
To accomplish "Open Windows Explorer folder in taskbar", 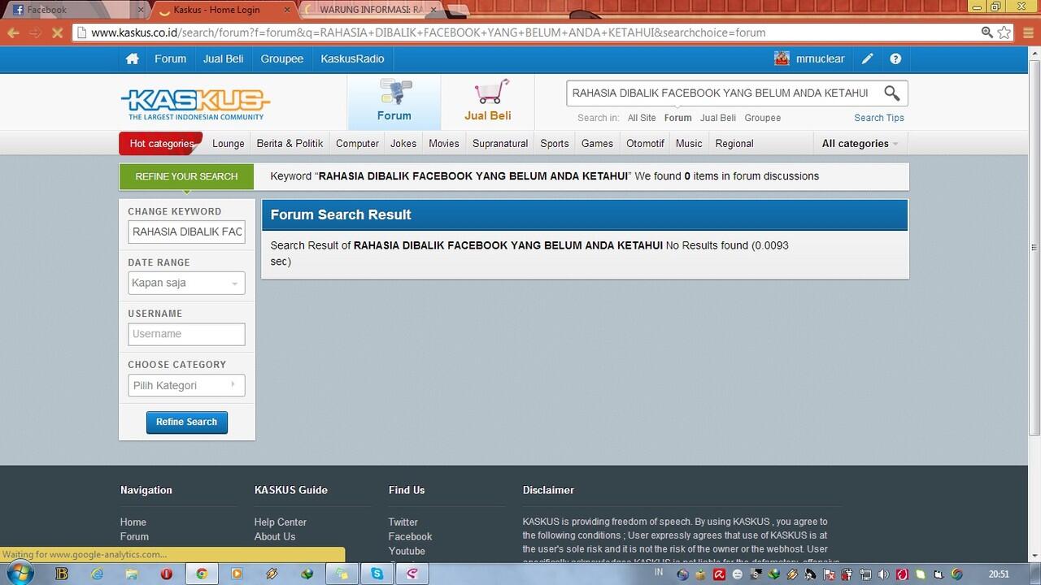I will [x=132, y=574].
